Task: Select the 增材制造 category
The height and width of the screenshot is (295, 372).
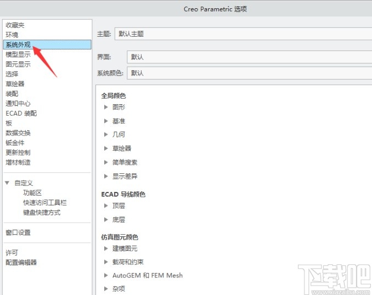Action: click(18, 162)
